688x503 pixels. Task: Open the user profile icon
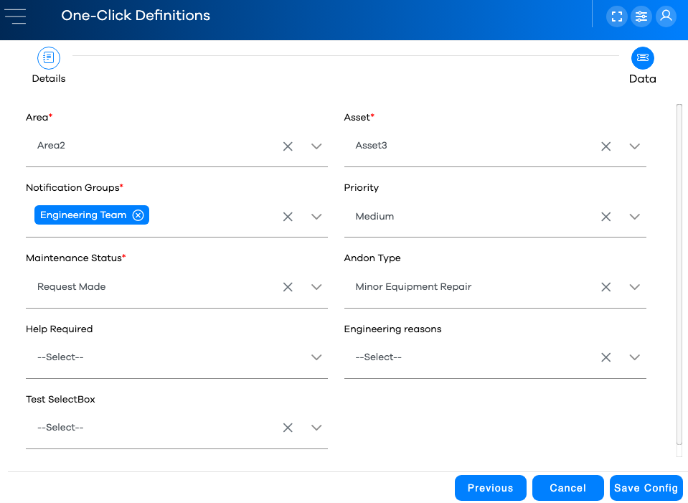(666, 17)
